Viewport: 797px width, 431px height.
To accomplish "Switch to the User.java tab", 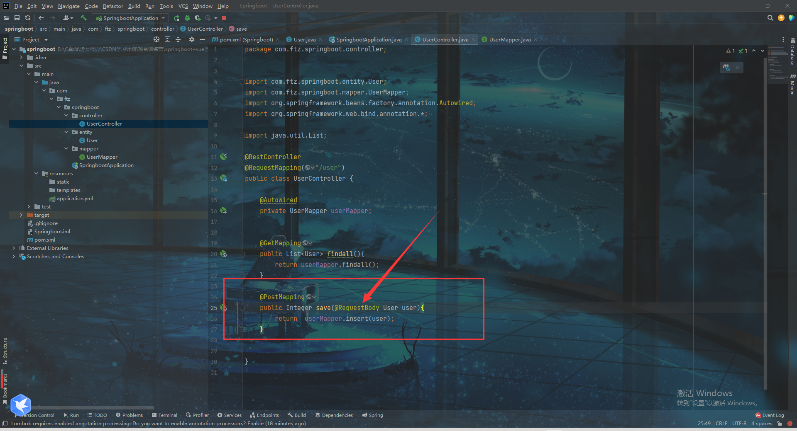I will (304, 39).
